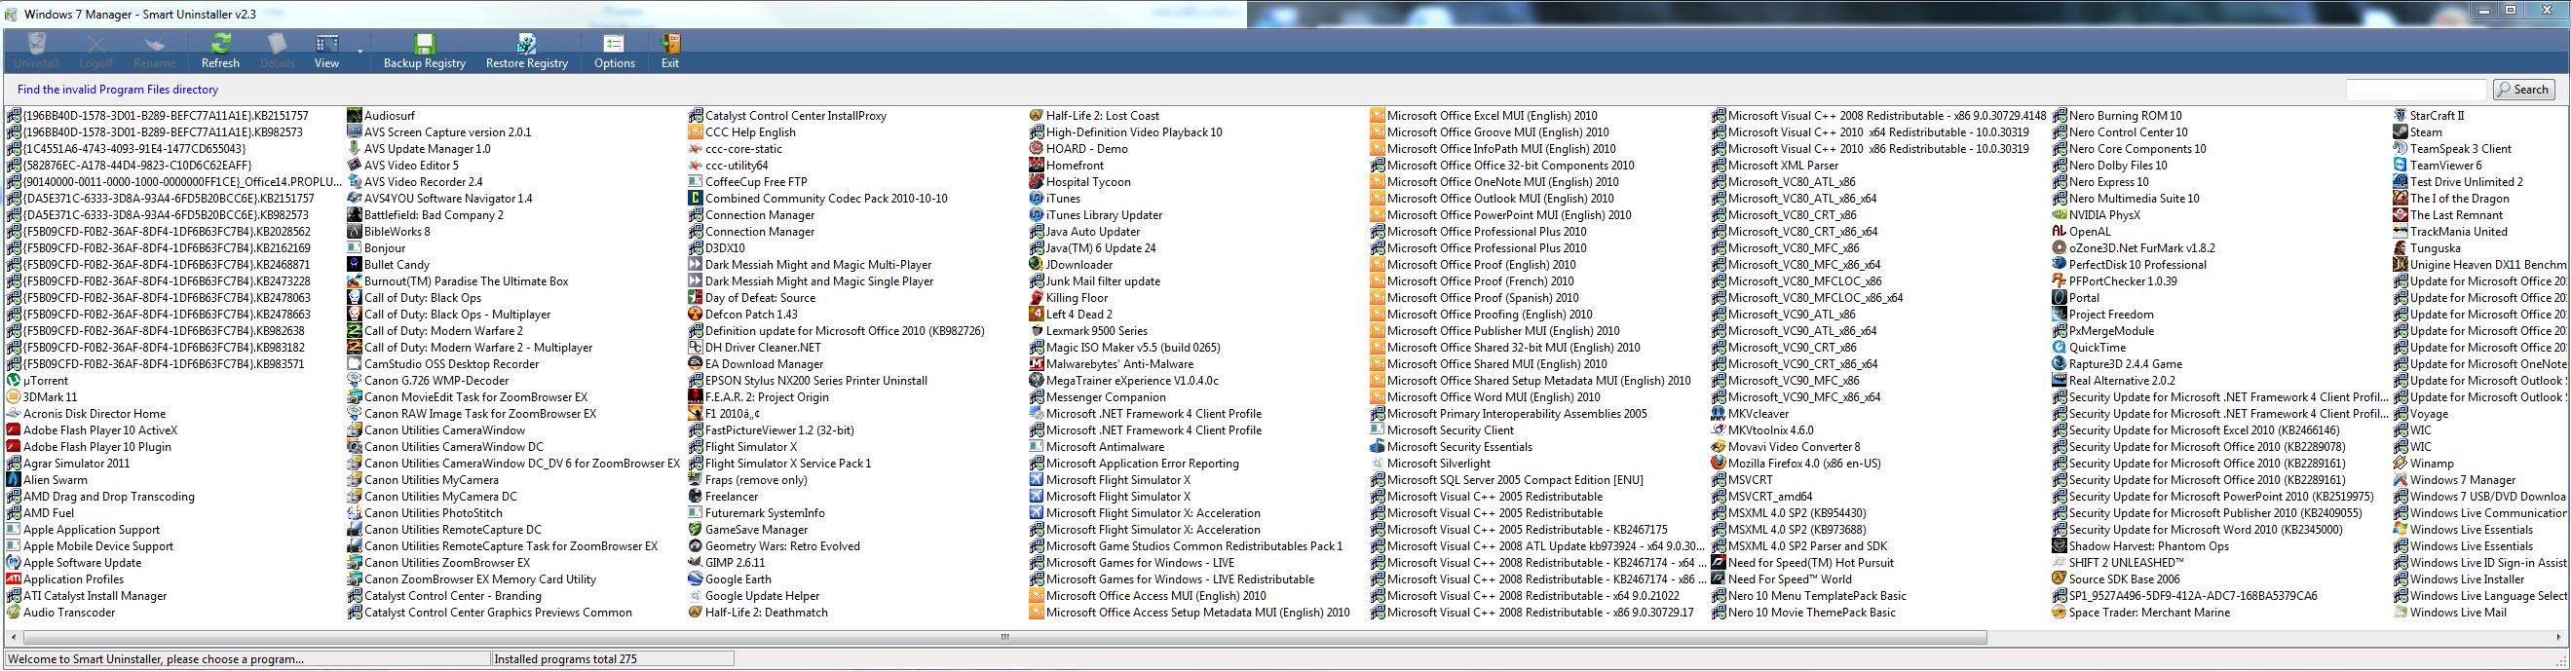Click the Steam icon
This screenshot has width=2571, height=671.
pos(2401,132)
